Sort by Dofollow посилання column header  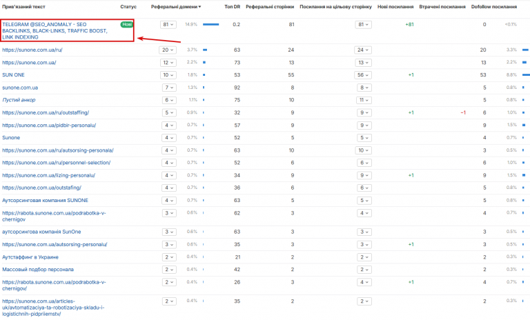[x=494, y=7]
